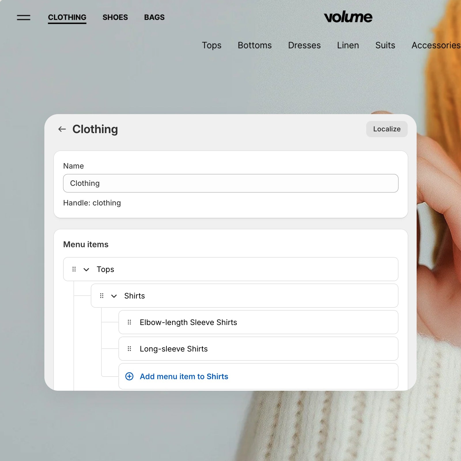Collapse the Tops menu item chevron
Image resolution: width=461 pixels, height=461 pixels.
[x=86, y=269]
